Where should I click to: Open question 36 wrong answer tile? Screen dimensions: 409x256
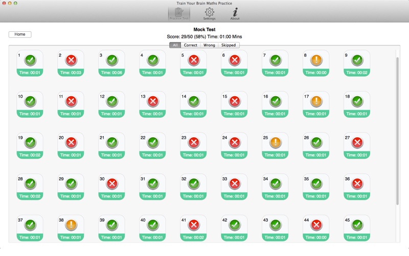(x=357, y=187)
